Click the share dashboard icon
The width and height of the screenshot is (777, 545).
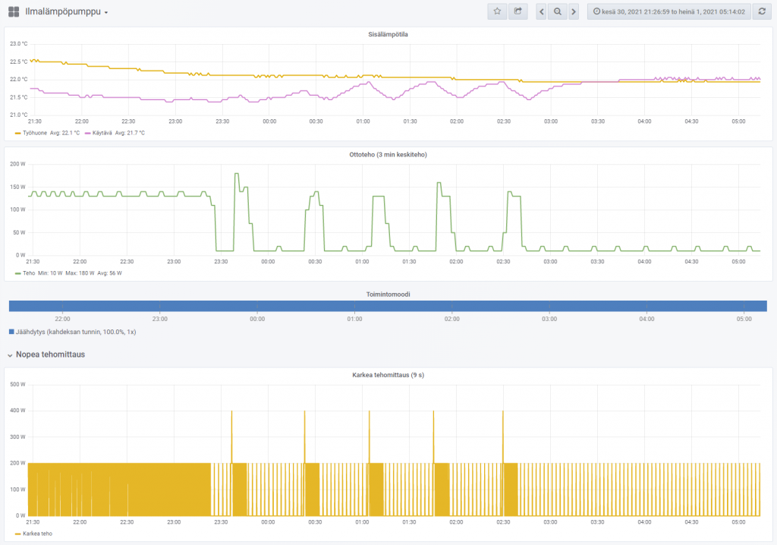pyautogui.click(x=518, y=11)
